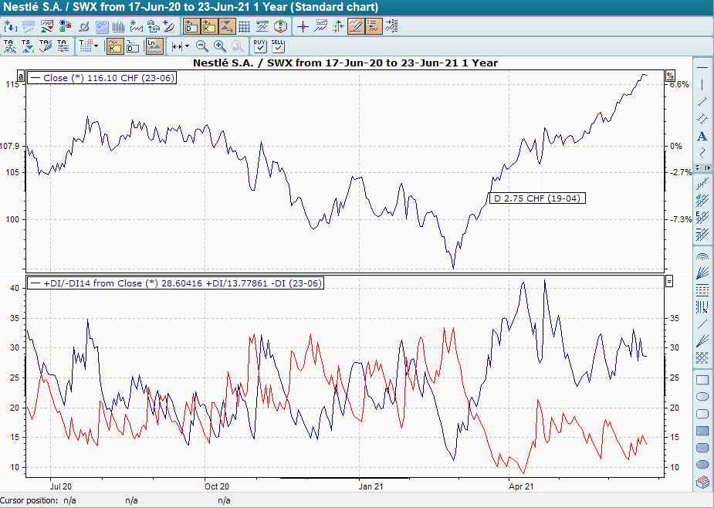714x508 pixels.
Task: Select the rectangle shape tool on right sidebar
Action: [x=702, y=378]
